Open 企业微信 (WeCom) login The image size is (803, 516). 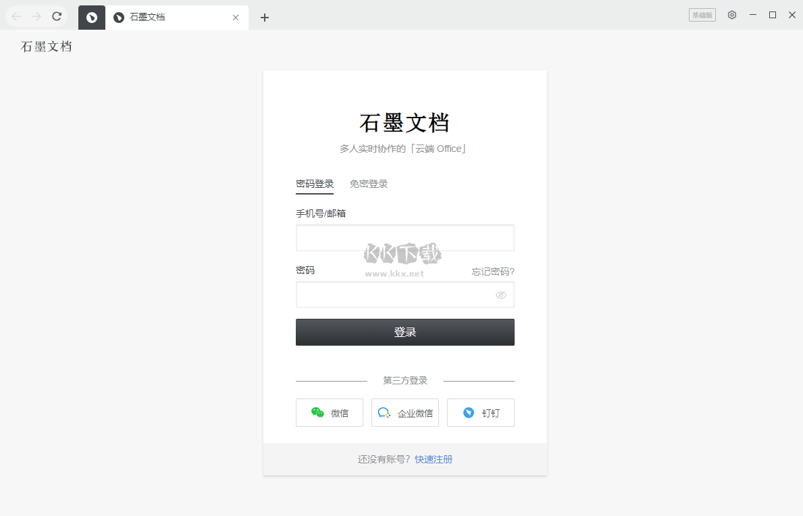point(405,413)
